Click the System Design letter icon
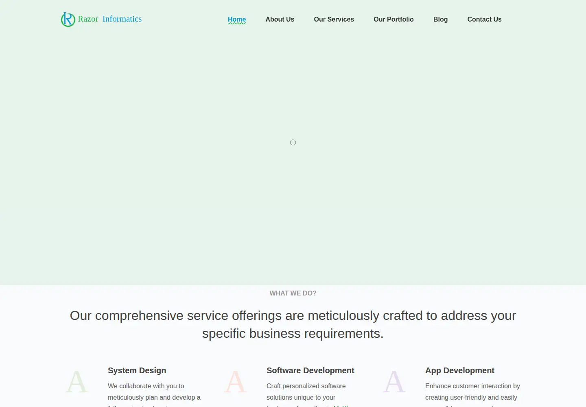Image resolution: width=586 pixels, height=407 pixels. pos(77,382)
